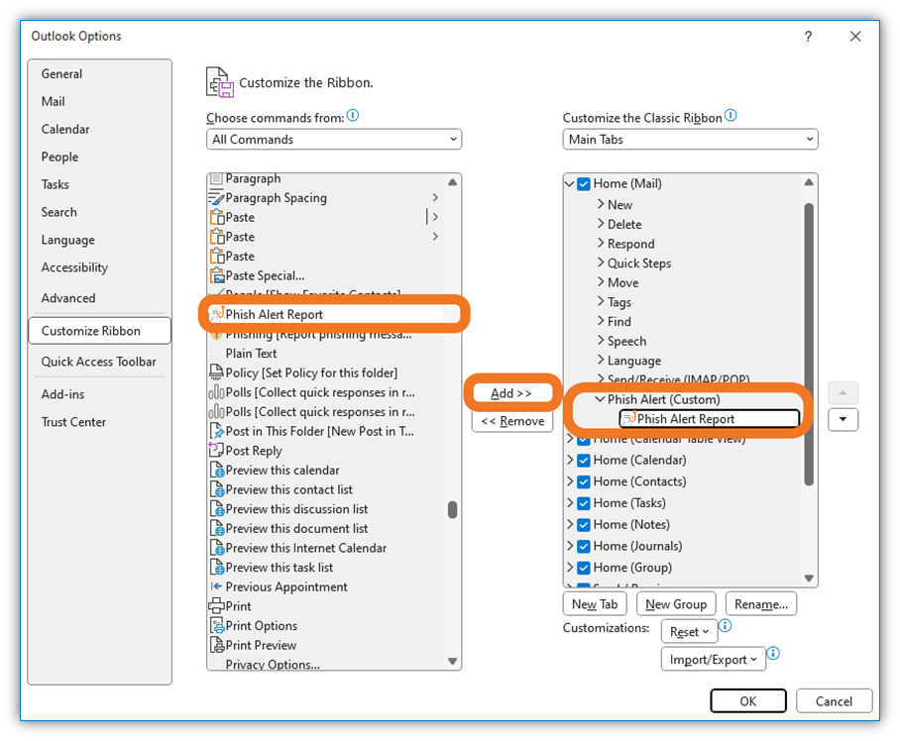Click the << Remove button
The image size is (900, 741).
[512, 421]
